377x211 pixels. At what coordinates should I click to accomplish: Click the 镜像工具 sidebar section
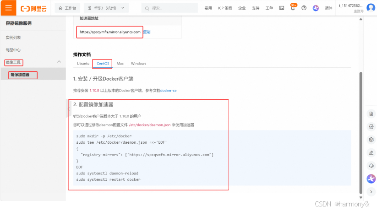click(x=13, y=63)
